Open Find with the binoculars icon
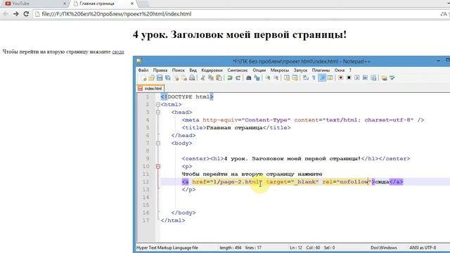 (x=249, y=78)
